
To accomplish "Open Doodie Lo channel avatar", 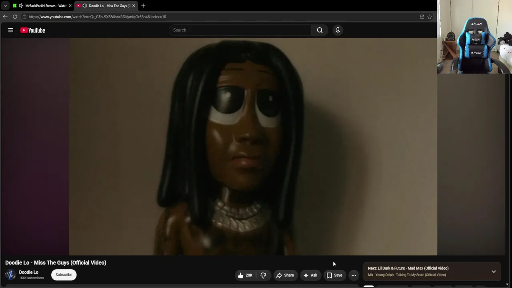I will click(11, 275).
